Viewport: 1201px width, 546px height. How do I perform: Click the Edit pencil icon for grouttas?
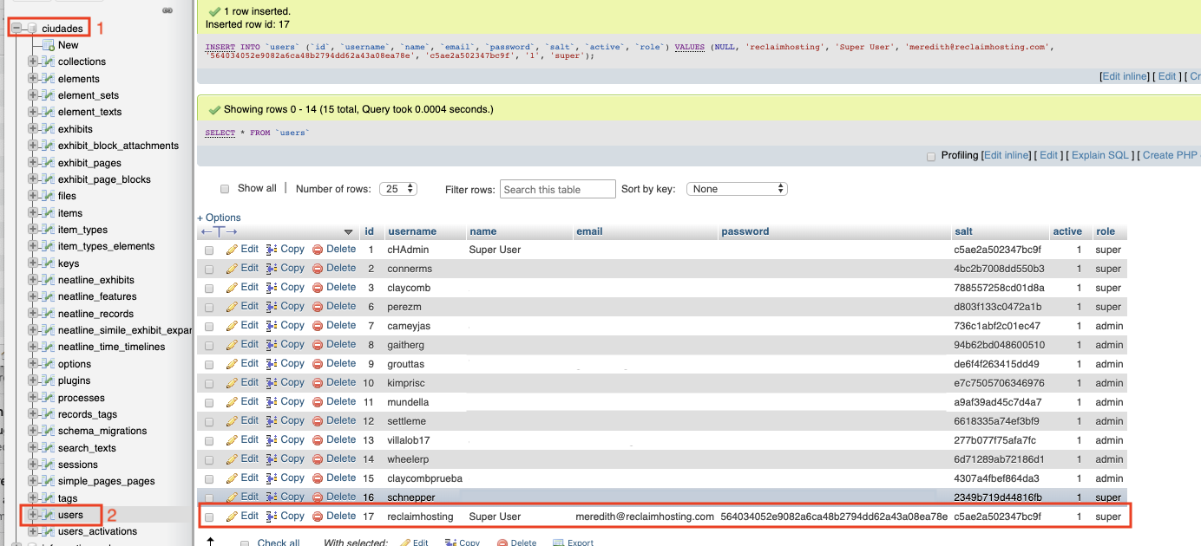(232, 363)
